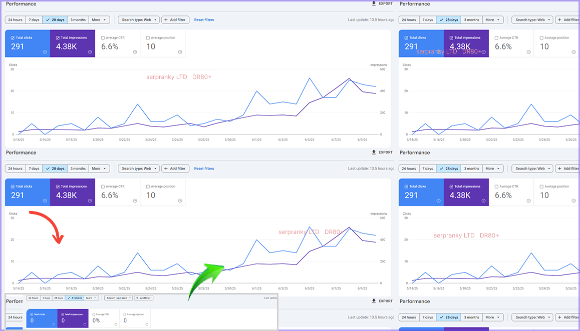Expand Search type dropdown in the 3-months inset panel
The height and width of the screenshot is (331, 580).
click(118, 298)
